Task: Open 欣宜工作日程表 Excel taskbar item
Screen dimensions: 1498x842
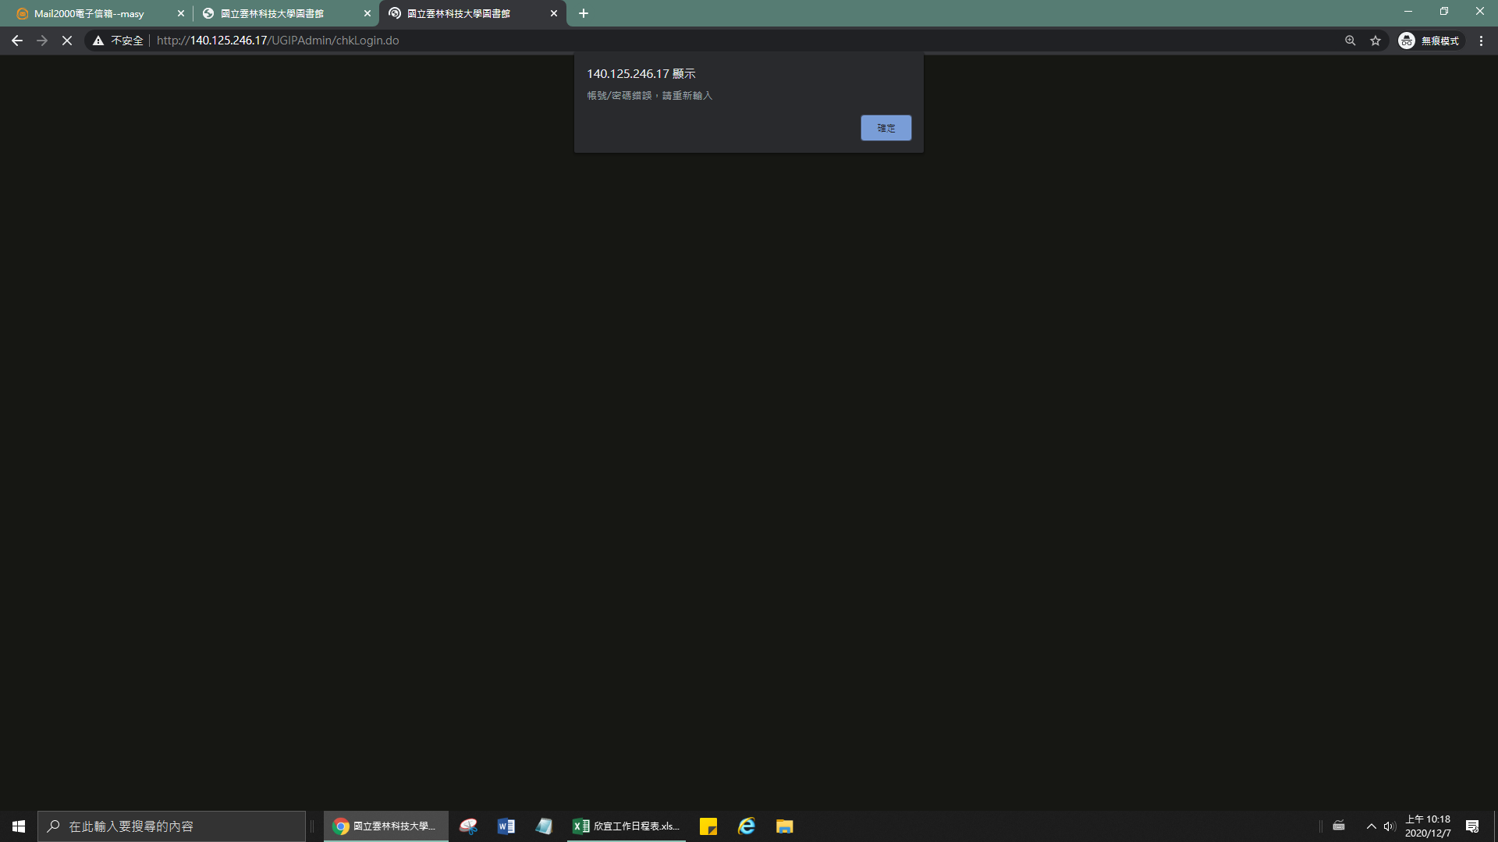Action: tap(627, 826)
